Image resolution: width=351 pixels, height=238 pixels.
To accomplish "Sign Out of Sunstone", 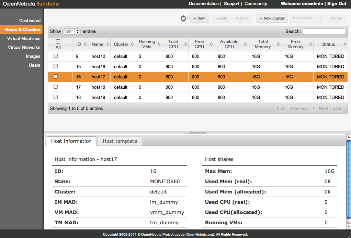I will (x=336, y=4).
